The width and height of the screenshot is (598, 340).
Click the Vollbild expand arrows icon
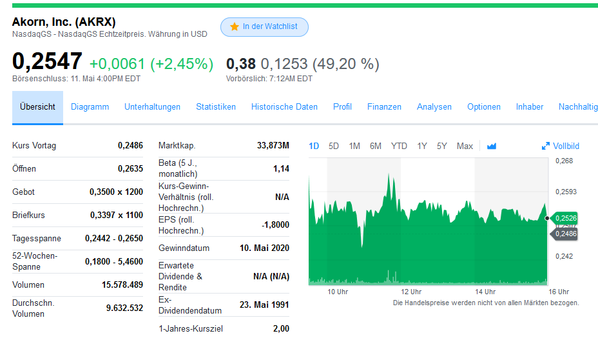point(546,146)
